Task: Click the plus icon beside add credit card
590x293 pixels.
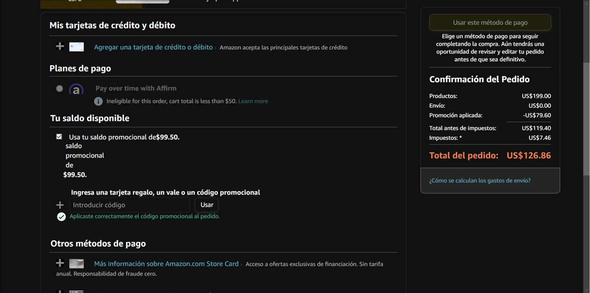Action: [x=60, y=46]
